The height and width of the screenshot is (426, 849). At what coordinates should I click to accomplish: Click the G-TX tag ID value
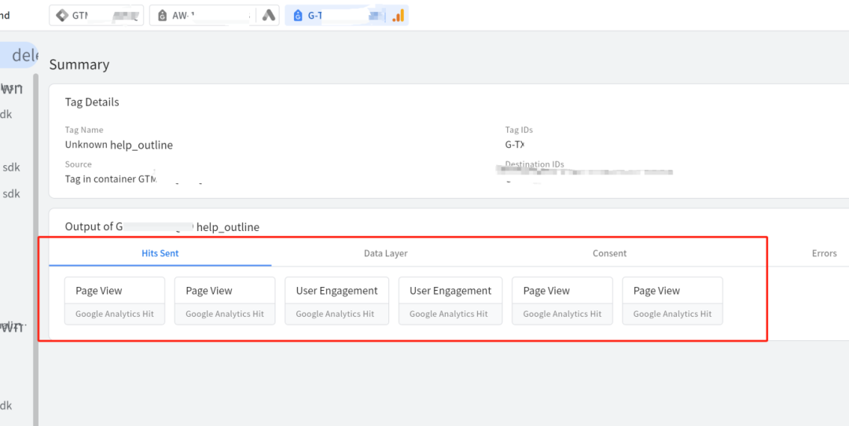[x=515, y=145]
